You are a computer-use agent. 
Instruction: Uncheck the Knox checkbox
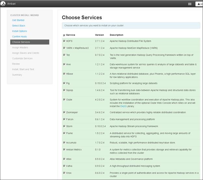coord(64,173)
